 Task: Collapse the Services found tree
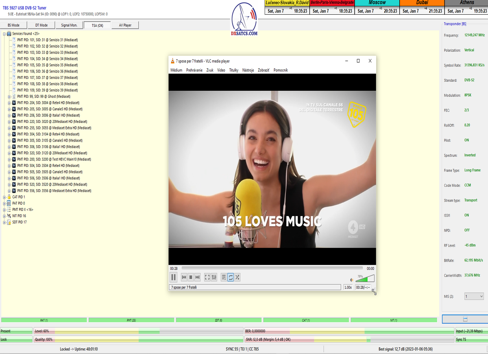click(x=4, y=34)
